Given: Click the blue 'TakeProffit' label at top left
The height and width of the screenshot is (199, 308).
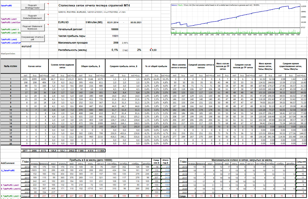Looking at the screenshot, I should 6,6.
